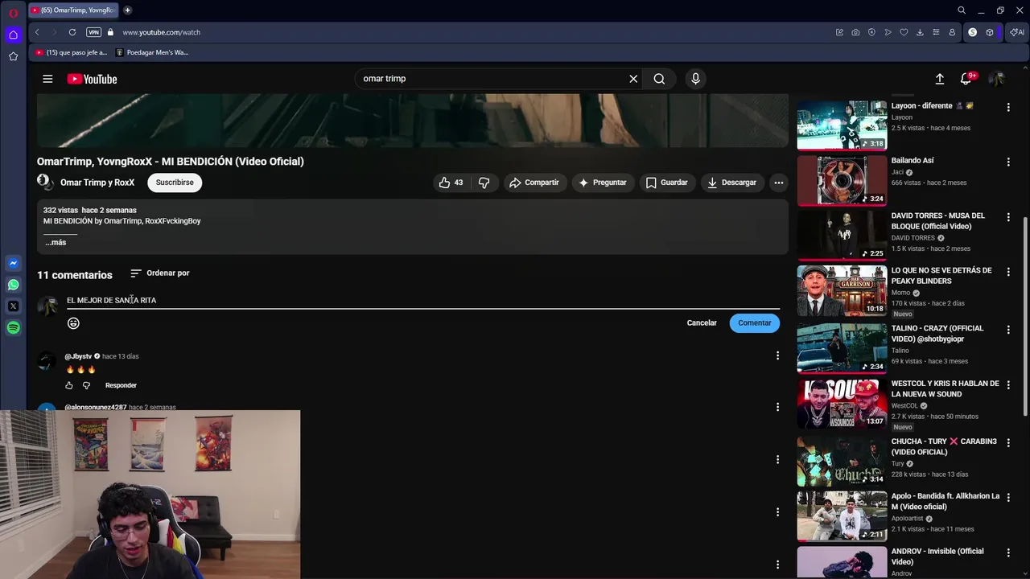Open Bailando Así video title
This screenshot has width=1030, height=579.
[x=913, y=161]
